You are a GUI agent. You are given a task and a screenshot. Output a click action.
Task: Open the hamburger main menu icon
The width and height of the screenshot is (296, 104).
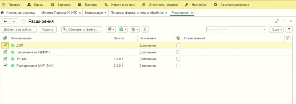4,5
